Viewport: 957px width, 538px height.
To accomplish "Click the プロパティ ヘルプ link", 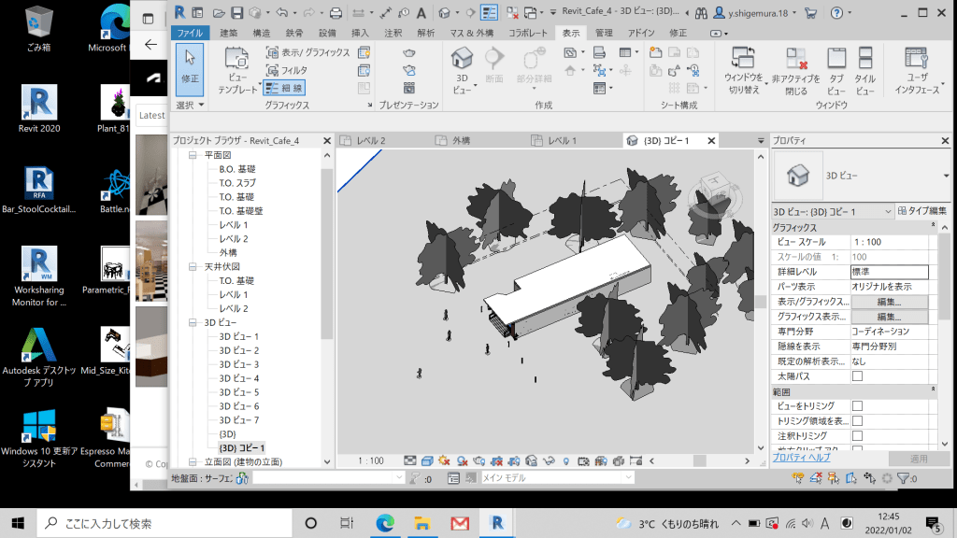I will [801, 458].
